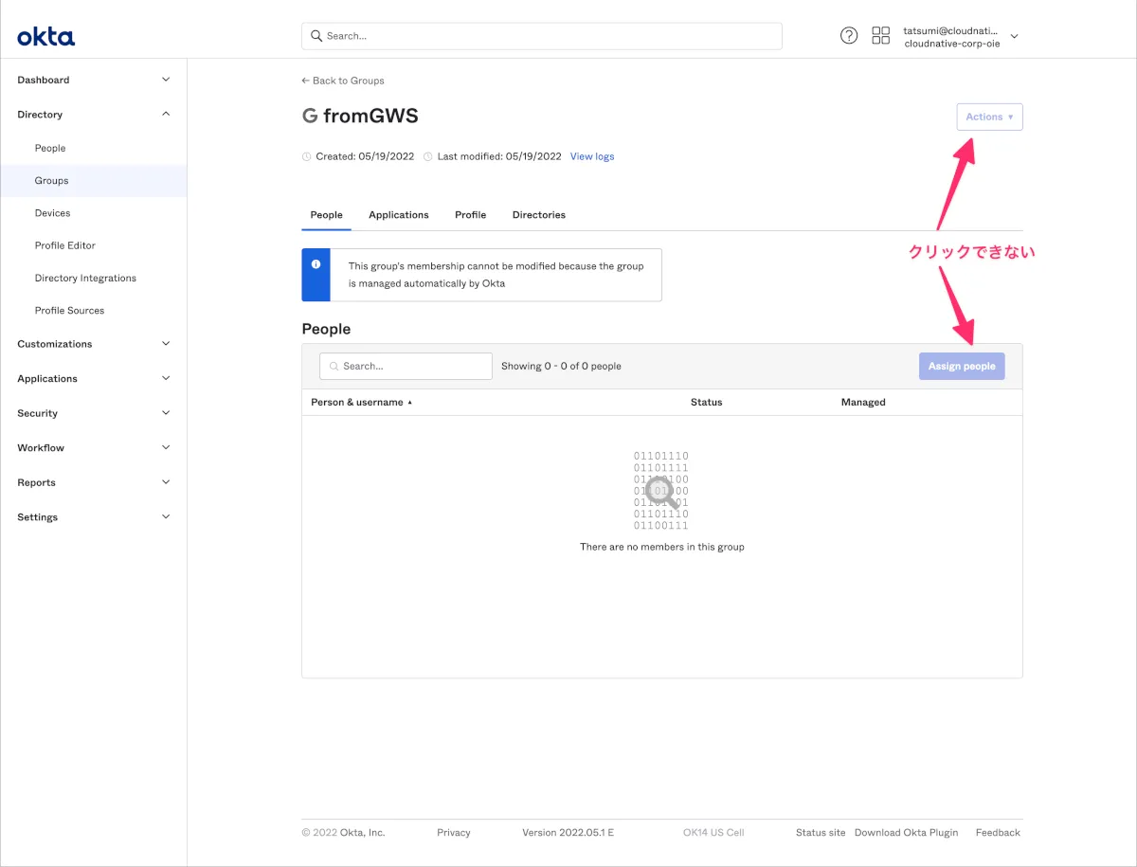The height and width of the screenshot is (867, 1137).
Task: Switch to the Directories tab
Action: pyautogui.click(x=538, y=215)
